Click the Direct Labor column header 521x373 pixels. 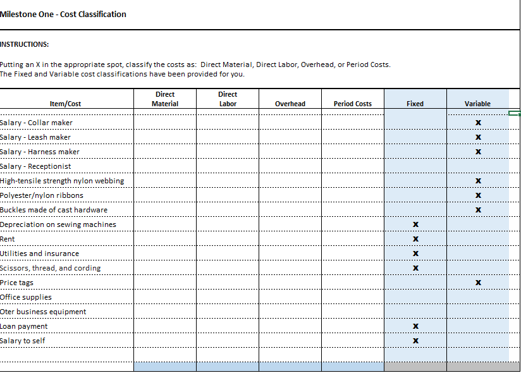click(x=228, y=99)
